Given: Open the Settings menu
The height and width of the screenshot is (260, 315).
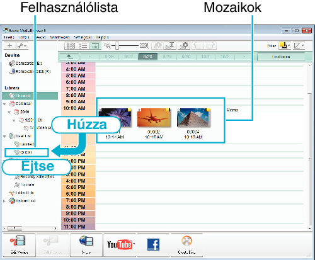Looking at the screenshot, I should (x=83, y=37).
